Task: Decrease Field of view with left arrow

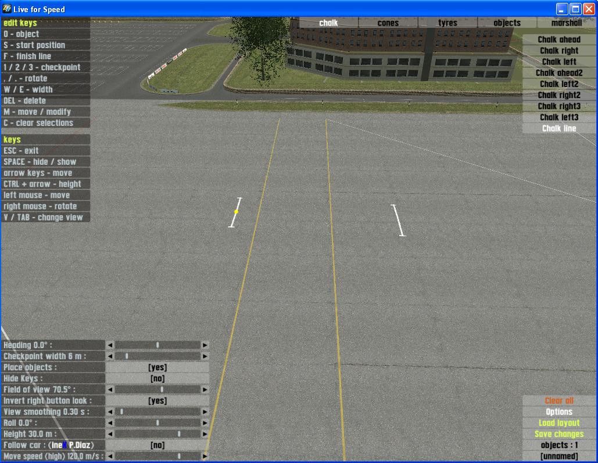Action: point(110,389)
